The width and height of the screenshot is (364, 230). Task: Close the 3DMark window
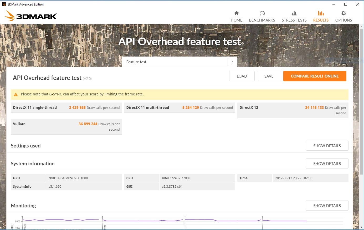coord(358,4)
